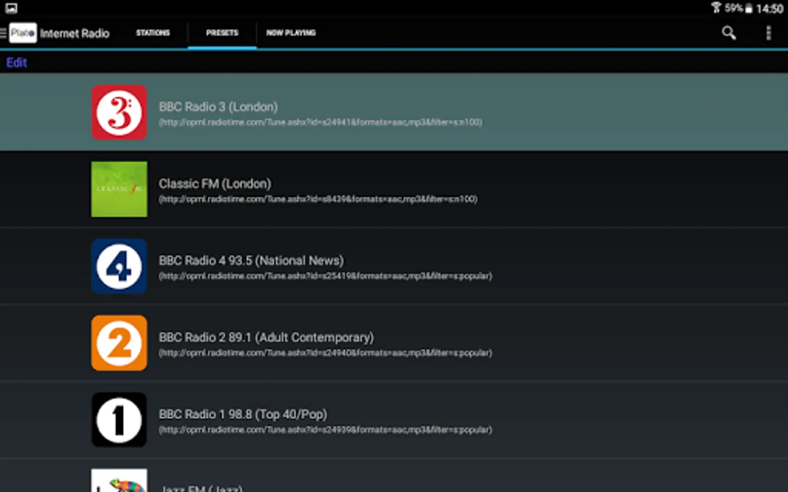Switch to the Now Playing tab
788x492 pixels.
291,33
